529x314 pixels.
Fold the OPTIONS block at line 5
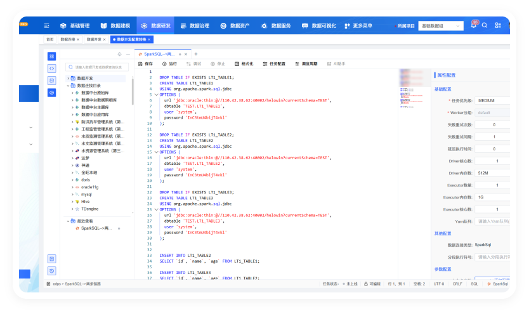[x=156, y=95]
